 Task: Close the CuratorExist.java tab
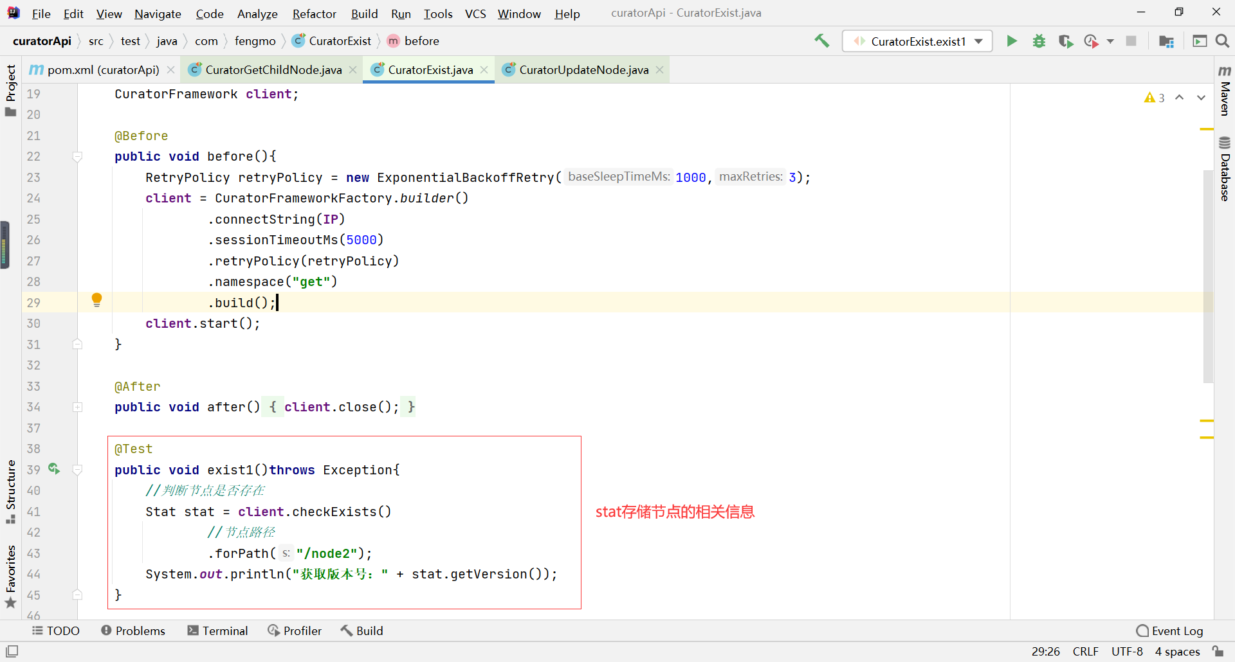[484, 69]
